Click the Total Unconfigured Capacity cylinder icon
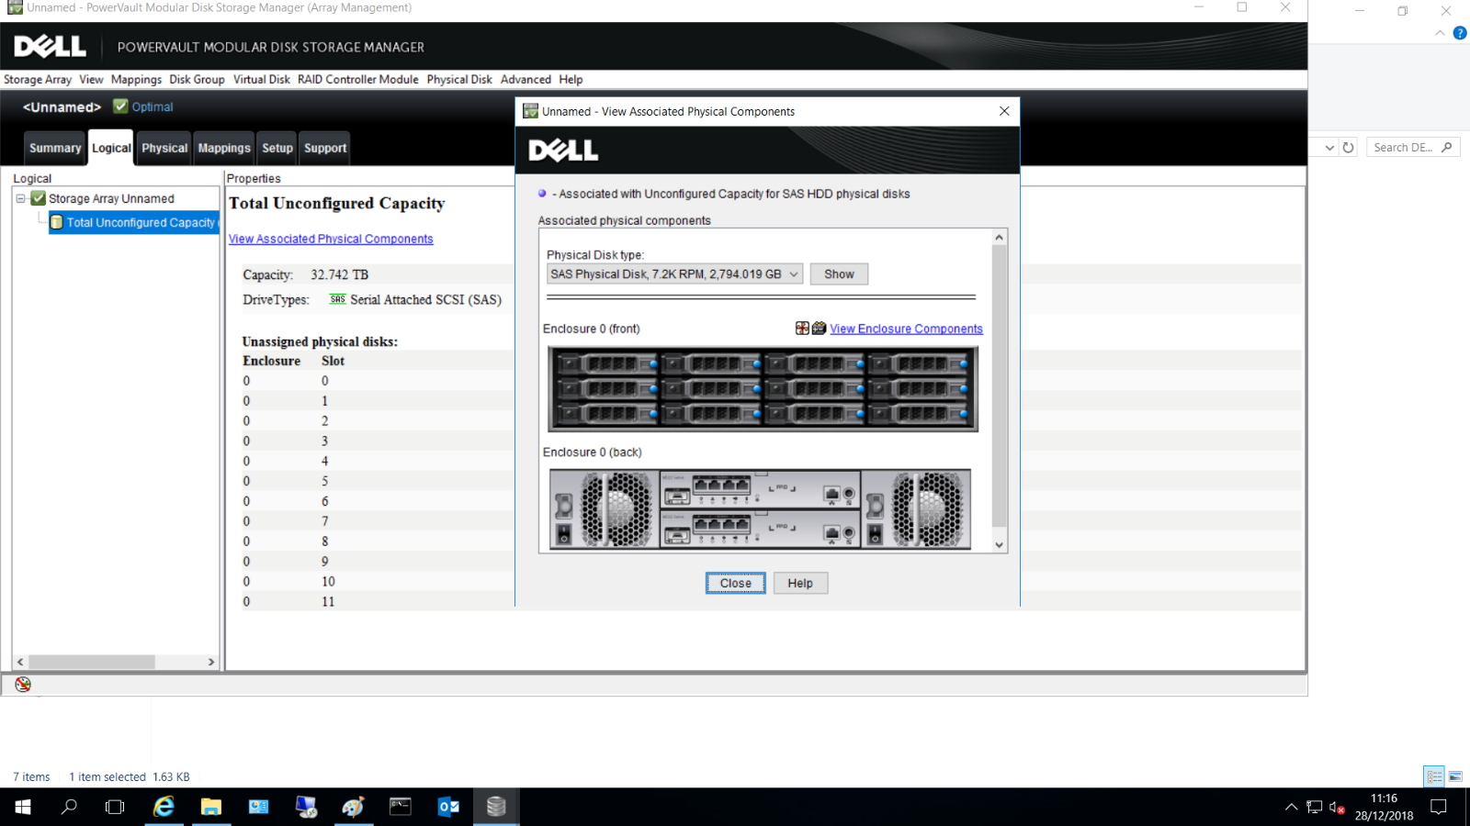The image size is (1470, 826). tap(57, 222)
